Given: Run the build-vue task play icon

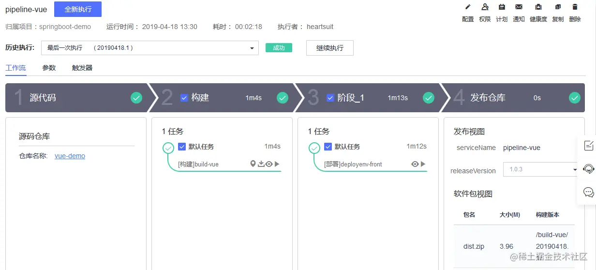Looking at the screenshot, I should point(277,164).
